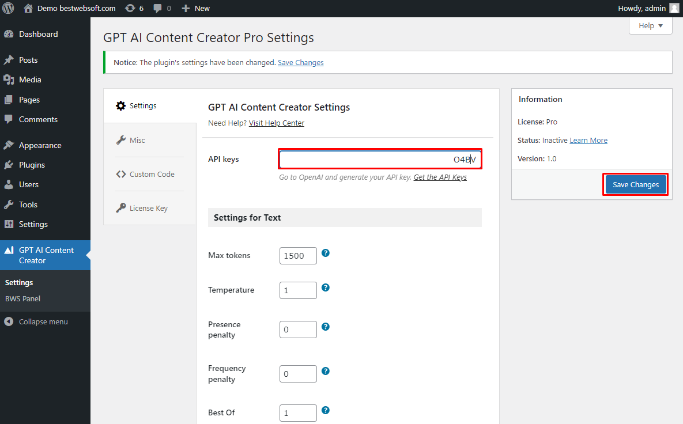The width and height of the screenshot is (683, 424).
Task: Open the Appearance menu
Action: (x=40, y=145)
